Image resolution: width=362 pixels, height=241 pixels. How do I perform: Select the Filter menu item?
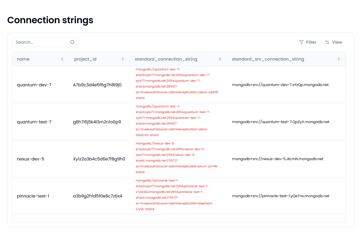pos(308,42)
